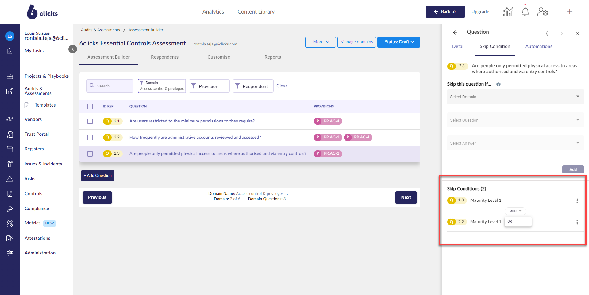The height and width of the screenshot is (295, 589).
Task: Open the analytics chart icon in header
Action: (508, 12)
